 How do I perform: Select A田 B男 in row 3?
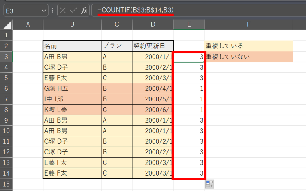tap(72, 57)
